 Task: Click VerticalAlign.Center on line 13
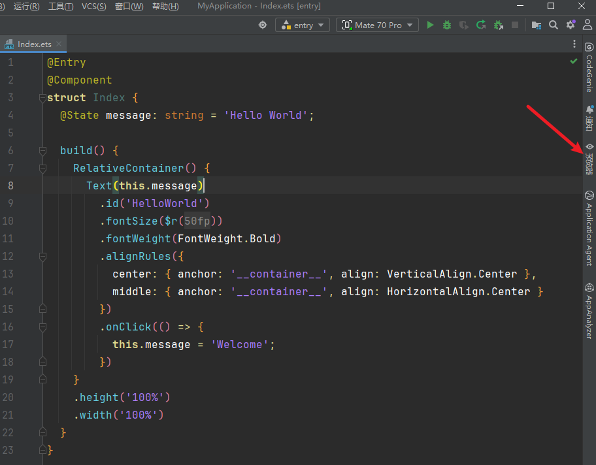tap(452, 274)
